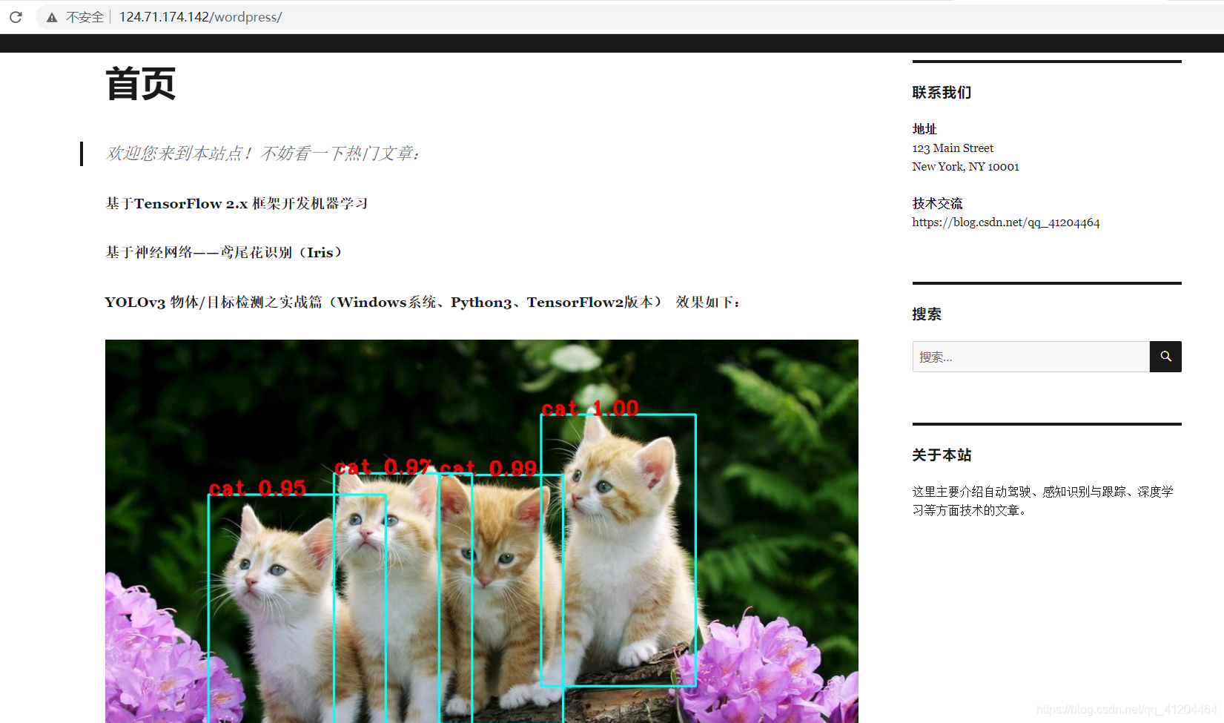
Task: Focus the 搜索... search input field
Action: coord(1031,357)
